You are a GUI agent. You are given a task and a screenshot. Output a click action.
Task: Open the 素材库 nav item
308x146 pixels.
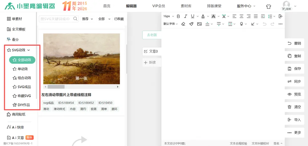pyautogui.click(x=186, y=6)
